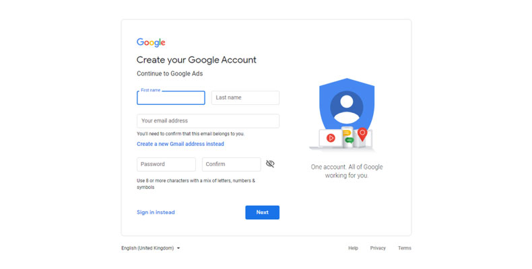Viewport: 532px width, 269px height.
Task: Choose "Create a new Gmail address instead"
Action: [180, 144]
